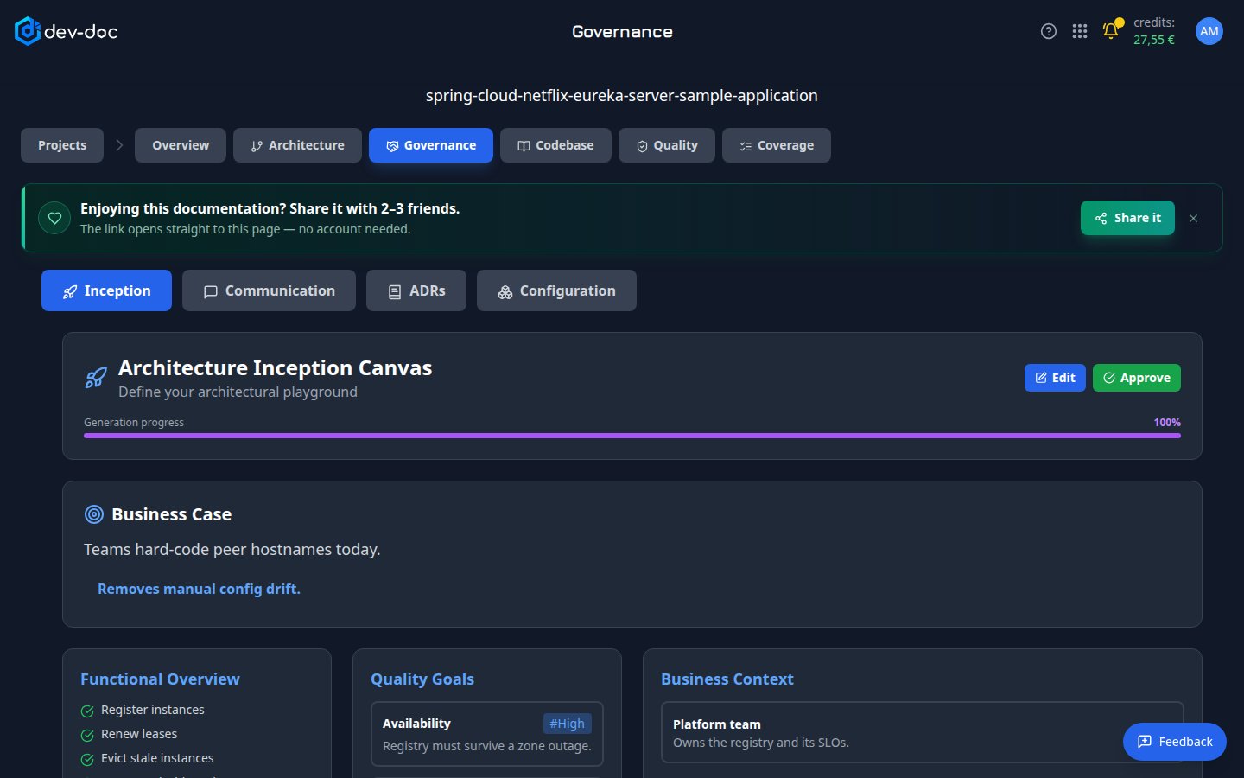Switch to the Communication sub-tab
The image size is (1244, 778).
269,290
